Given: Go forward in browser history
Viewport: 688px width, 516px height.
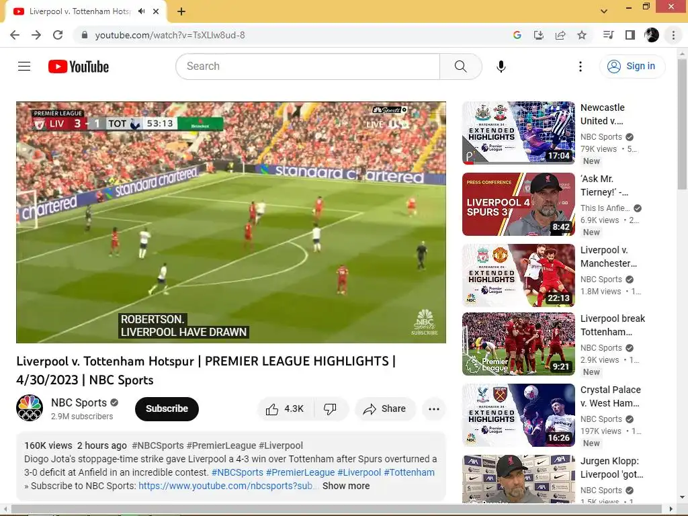Looking at the screenshot, I should (x=36, y=35).
